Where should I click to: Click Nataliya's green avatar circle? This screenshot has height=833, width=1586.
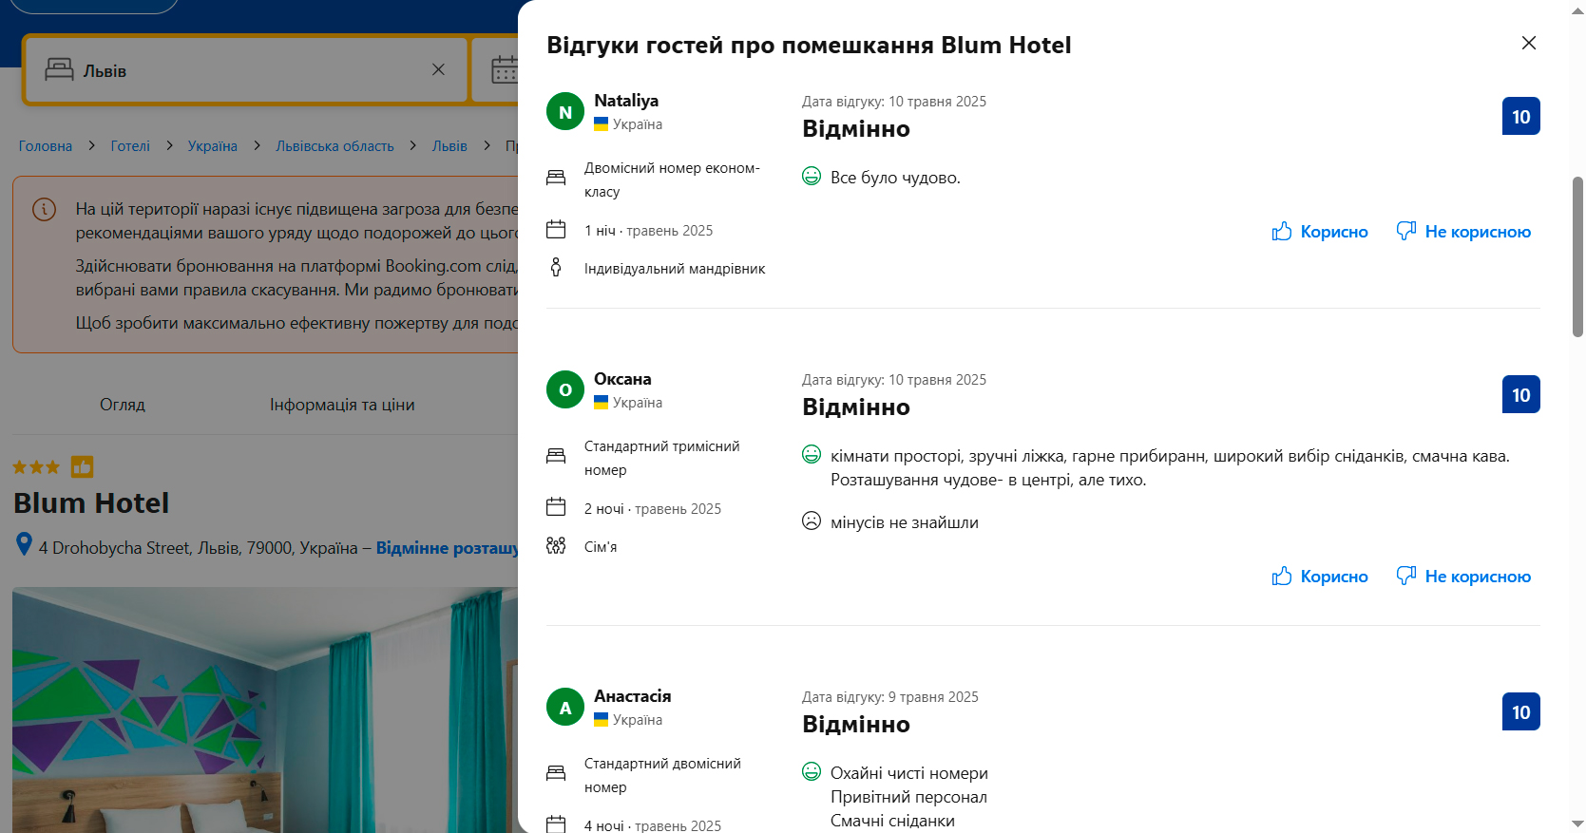click(565, 112)
